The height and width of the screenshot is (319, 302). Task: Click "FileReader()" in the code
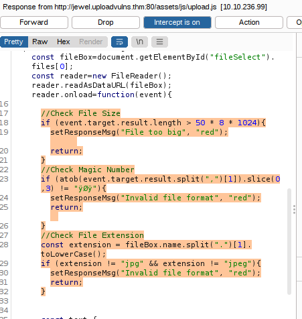click(139, 76)
